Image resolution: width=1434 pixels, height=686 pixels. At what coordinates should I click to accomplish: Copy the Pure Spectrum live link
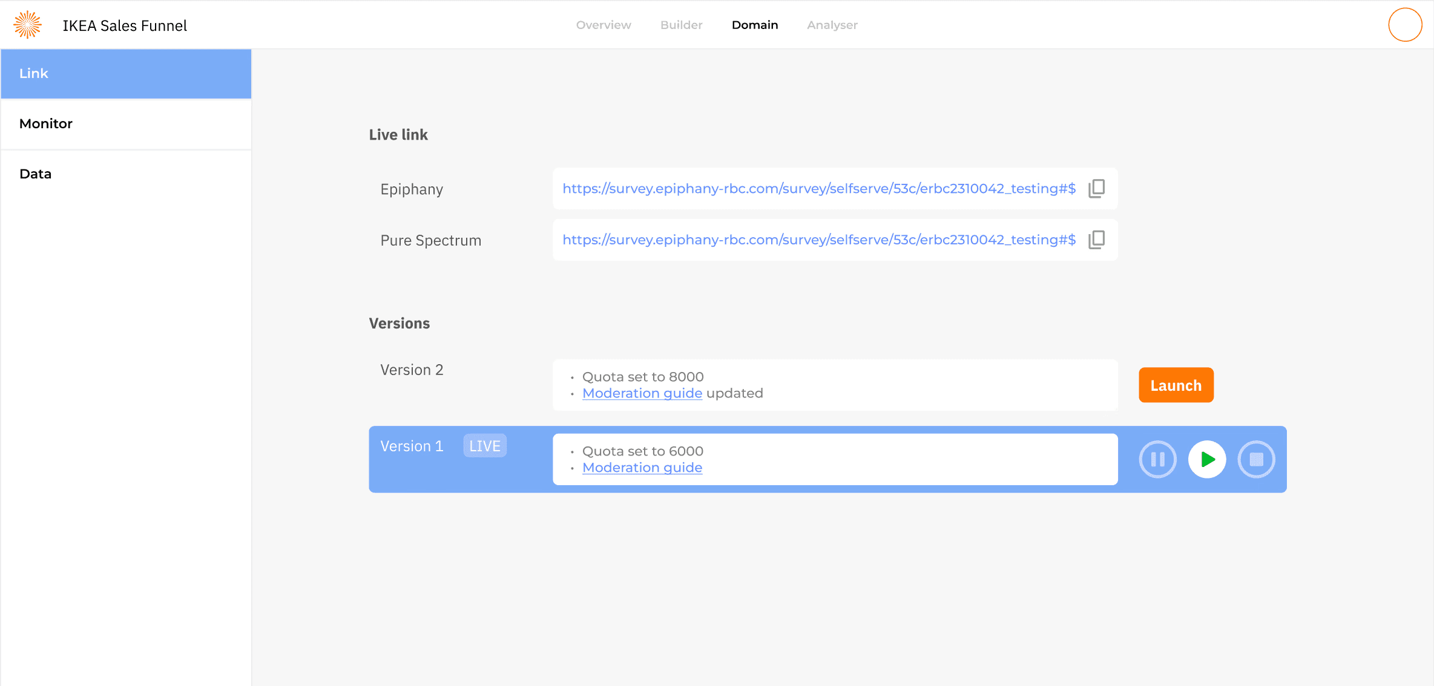tap(1096, 240)
